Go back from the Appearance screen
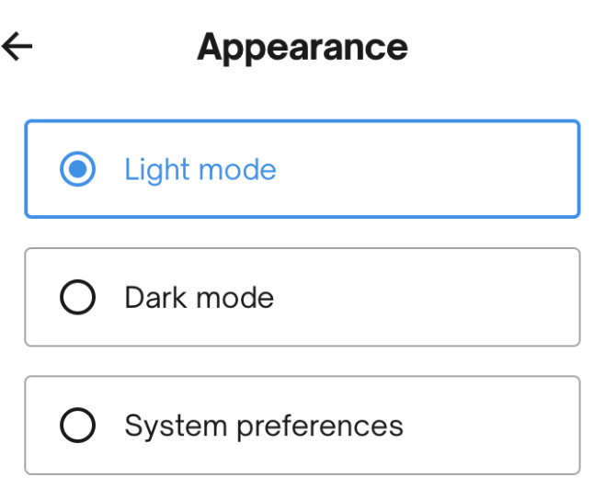 coord(17,46)
